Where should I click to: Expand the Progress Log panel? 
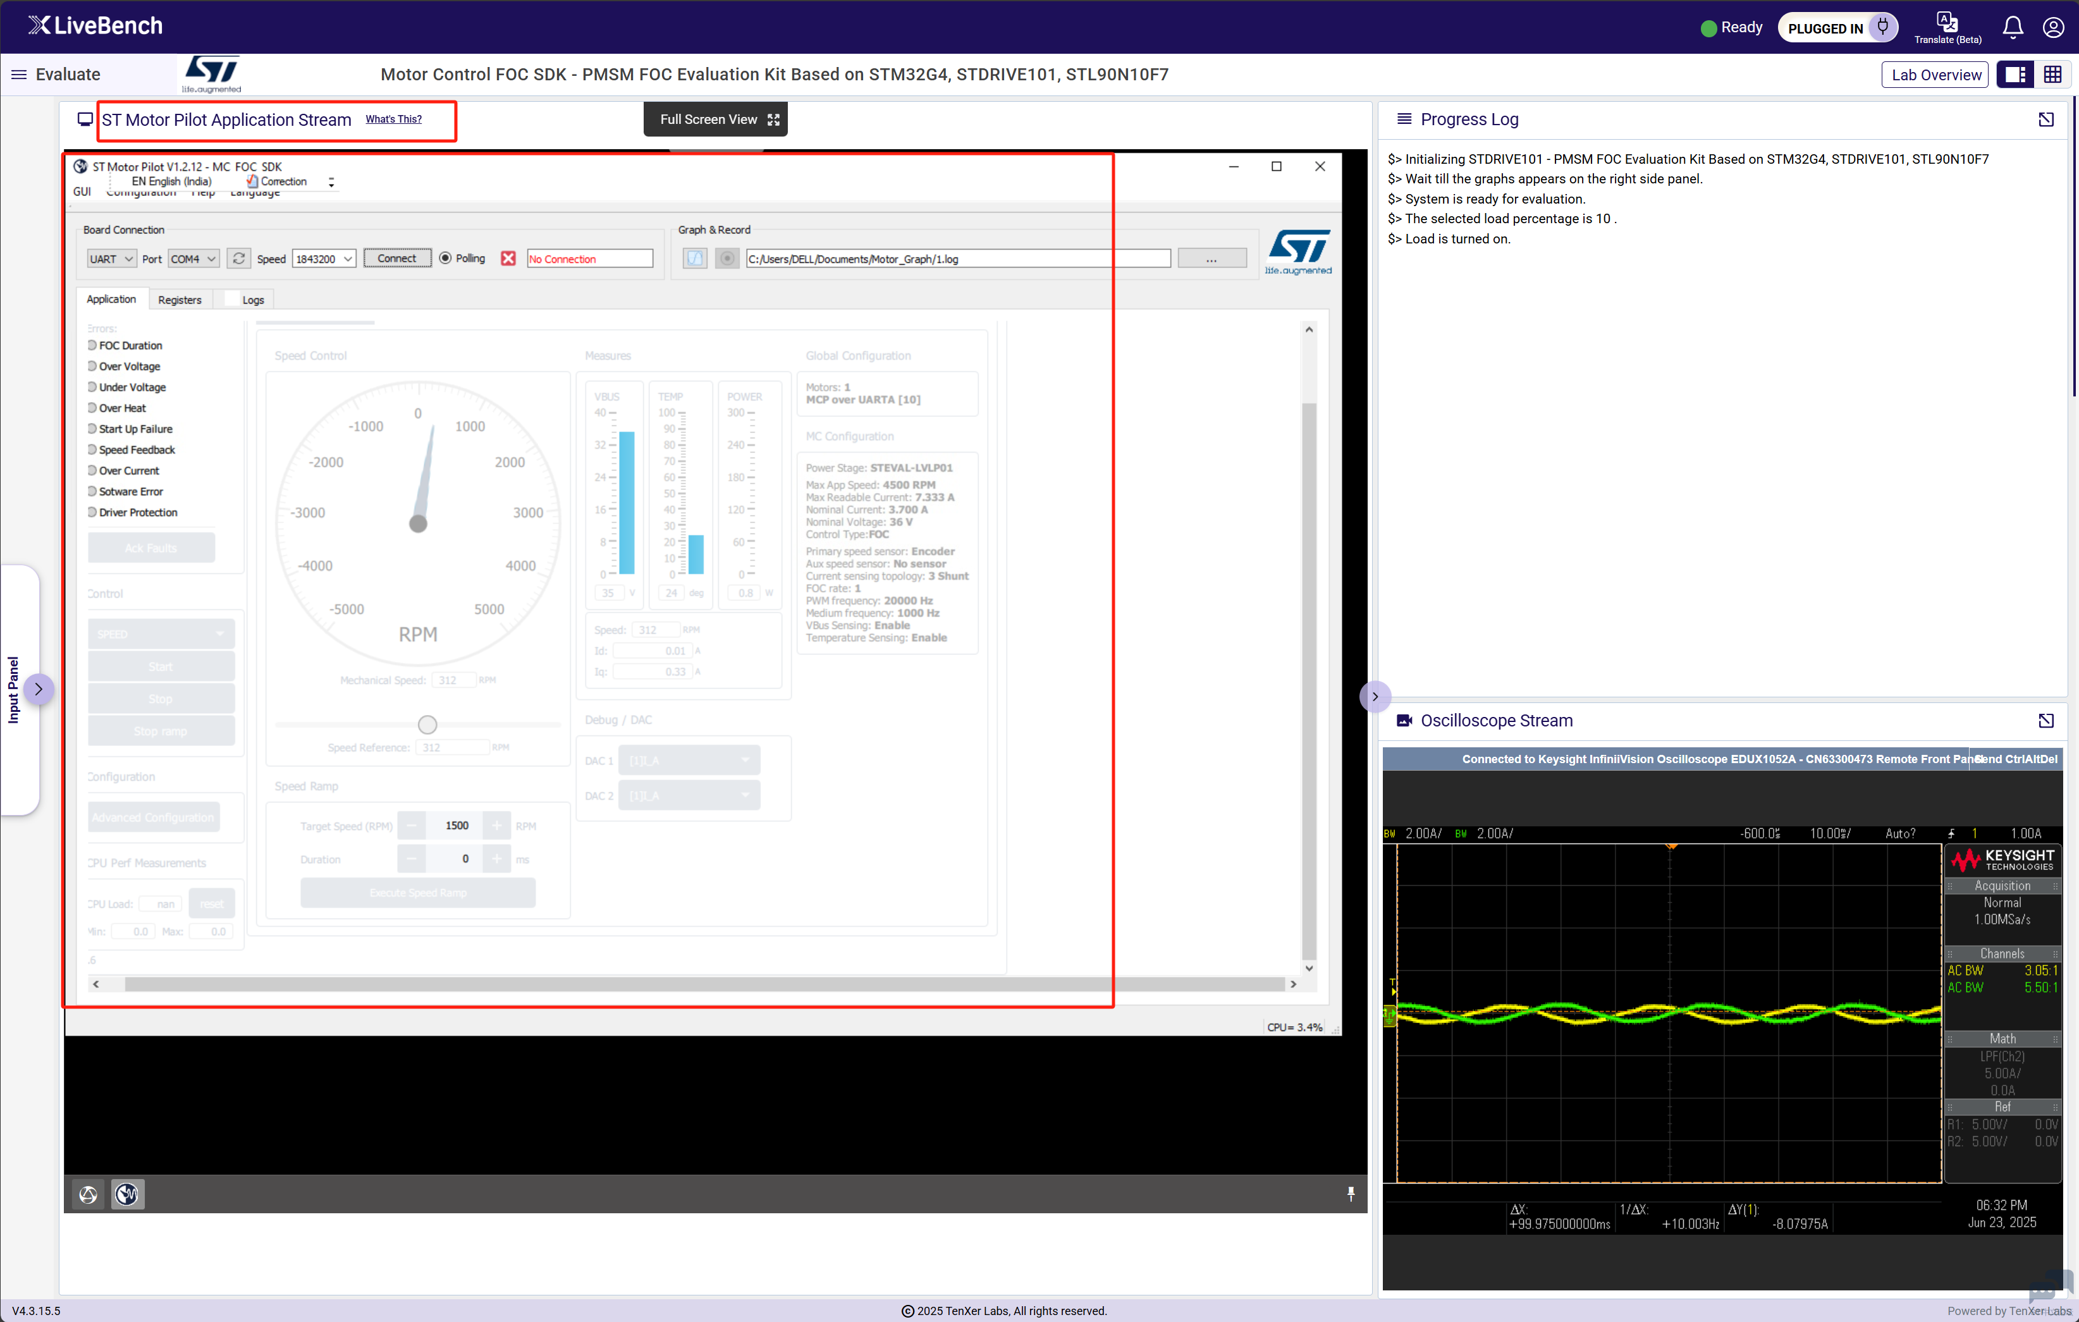point(2046,119)
